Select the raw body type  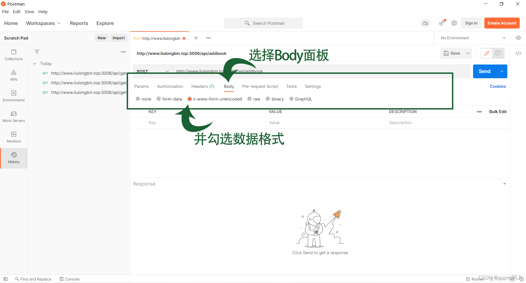(x=249, y=99)
